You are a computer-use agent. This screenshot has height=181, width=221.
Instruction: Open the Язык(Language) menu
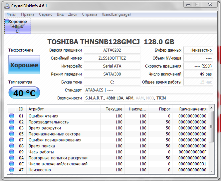click(116, 14)
